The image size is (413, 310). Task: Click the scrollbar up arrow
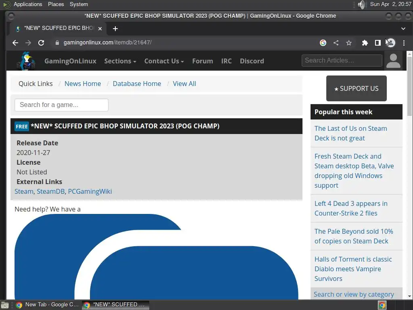pos(409,54)
